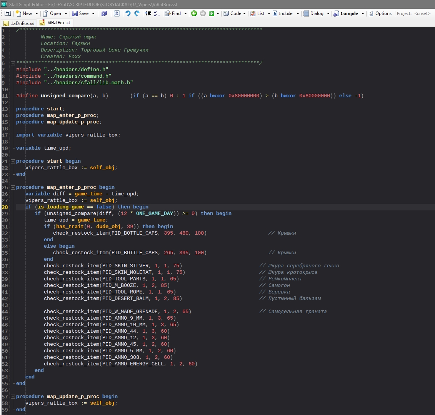
Task: Collapse the header comment fold marker at line 6
Action: click(x=13, y=63)
